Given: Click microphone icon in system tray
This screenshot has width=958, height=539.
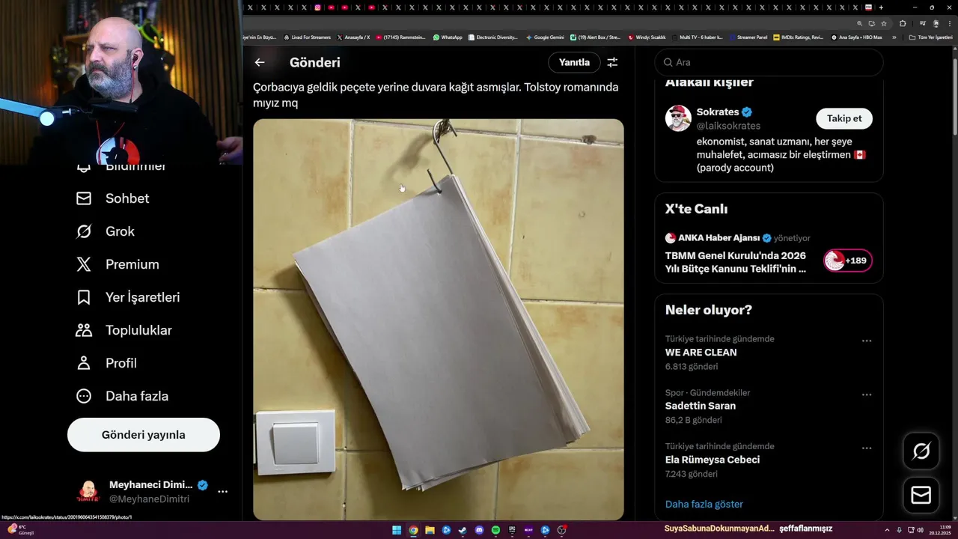Looking at the screenshot, I should (x=899, y=530).
